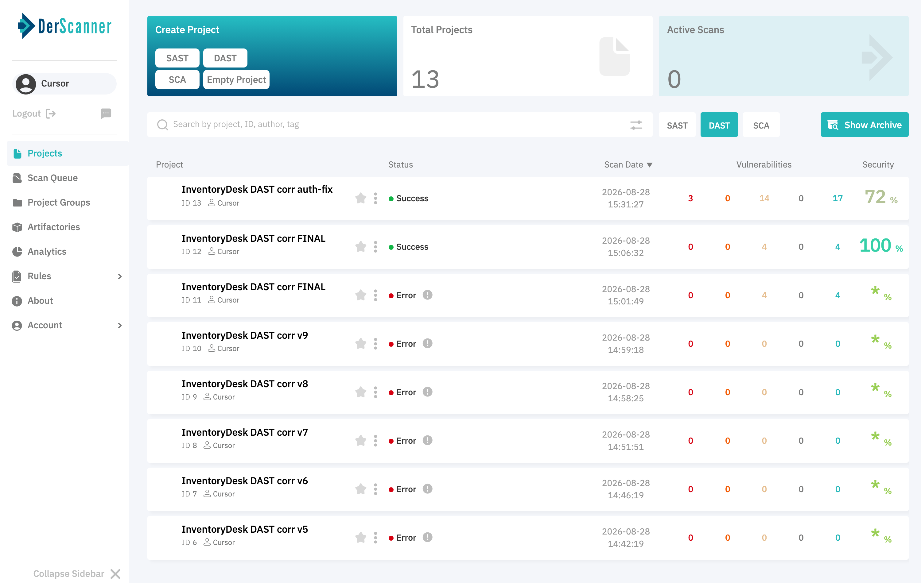Open the Cursor user profile avatar

click(26, 84)
